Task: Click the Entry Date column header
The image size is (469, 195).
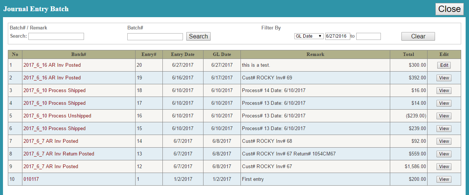Action: pos(183,54)
